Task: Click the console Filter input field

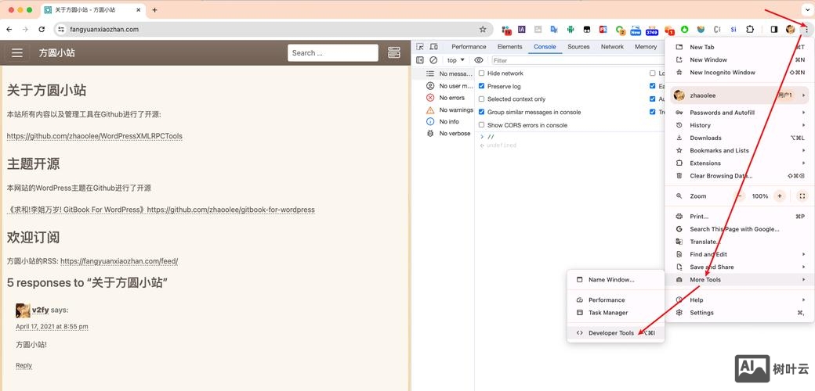Action: pyautogui.click(x=564, y=60)
